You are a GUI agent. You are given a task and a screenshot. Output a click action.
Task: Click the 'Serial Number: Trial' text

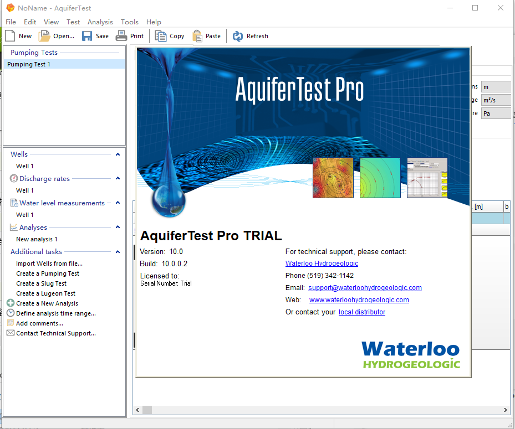tap(166, 283)
